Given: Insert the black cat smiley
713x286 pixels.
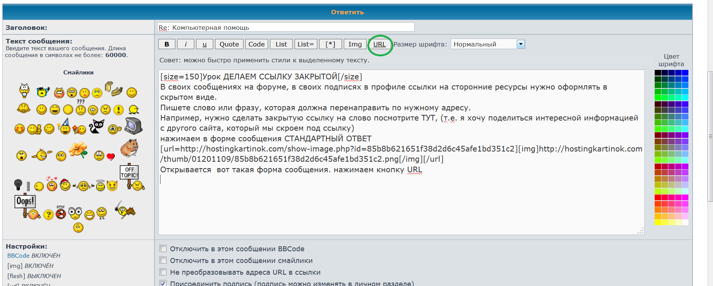Looking at the screenshot, I should (96, 127).
